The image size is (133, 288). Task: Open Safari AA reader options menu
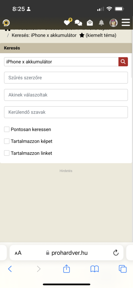pos(18,253)
